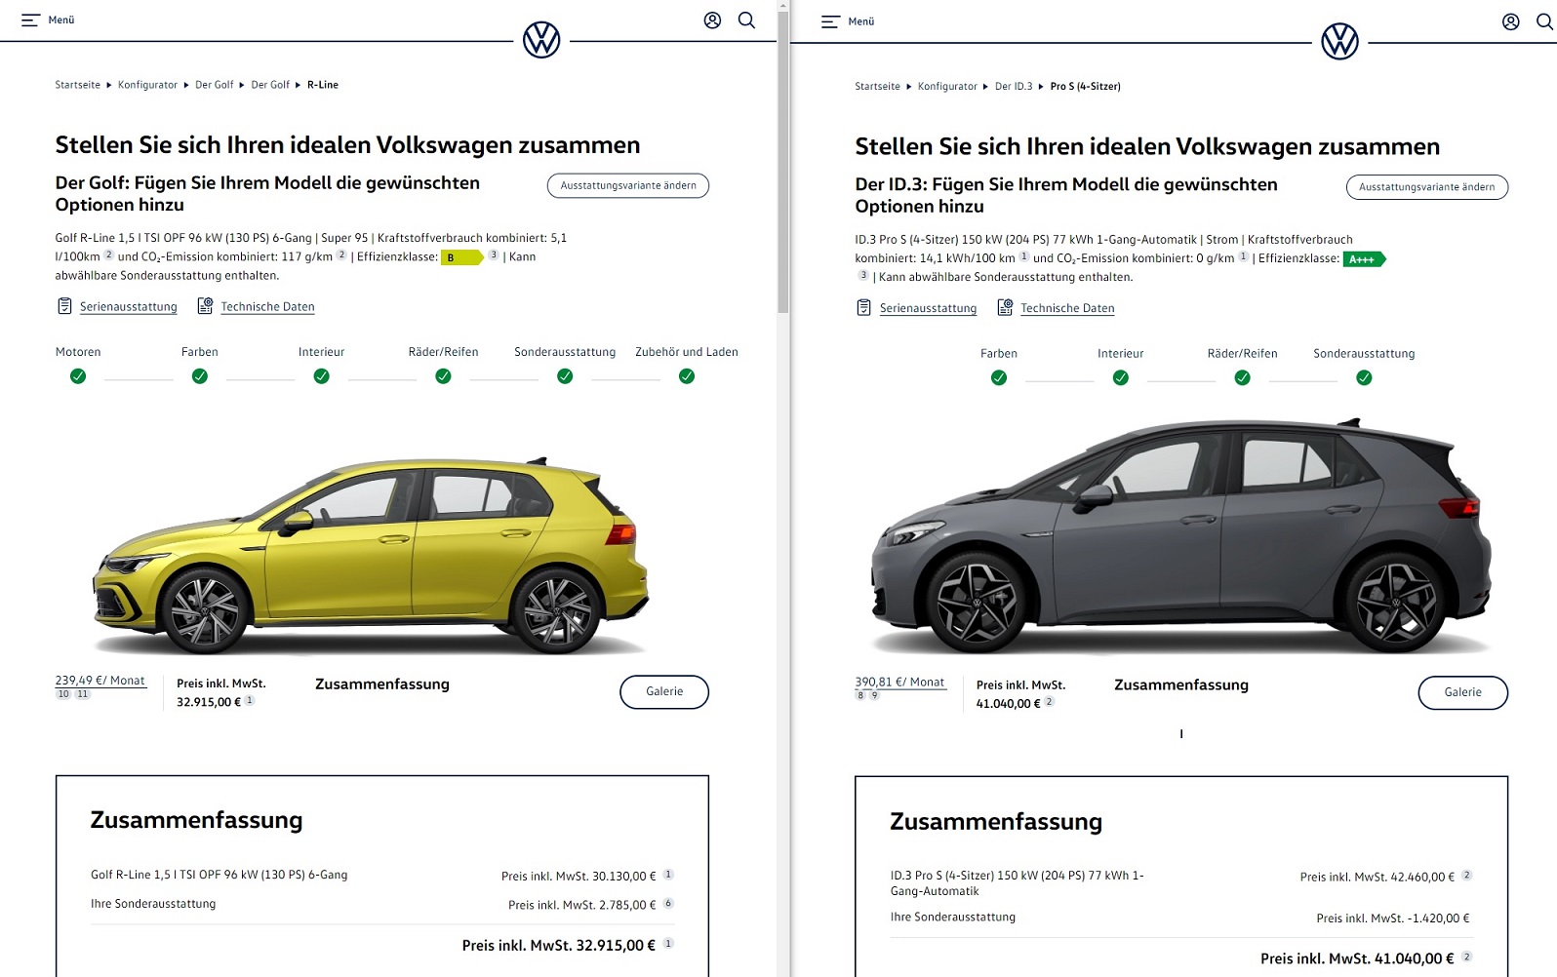Click Ausstattungsvariante ändern for the Golf
Viewport: 1557px width, 977px height.
coord(628,185)
